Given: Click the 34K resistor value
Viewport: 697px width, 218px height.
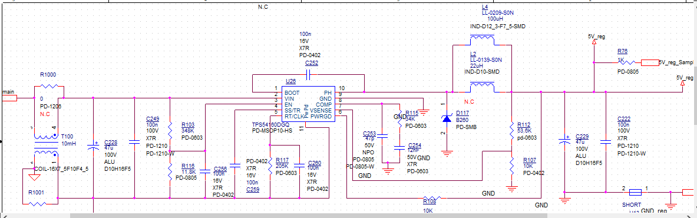Looking at the screenshot, I should point(411,119).
